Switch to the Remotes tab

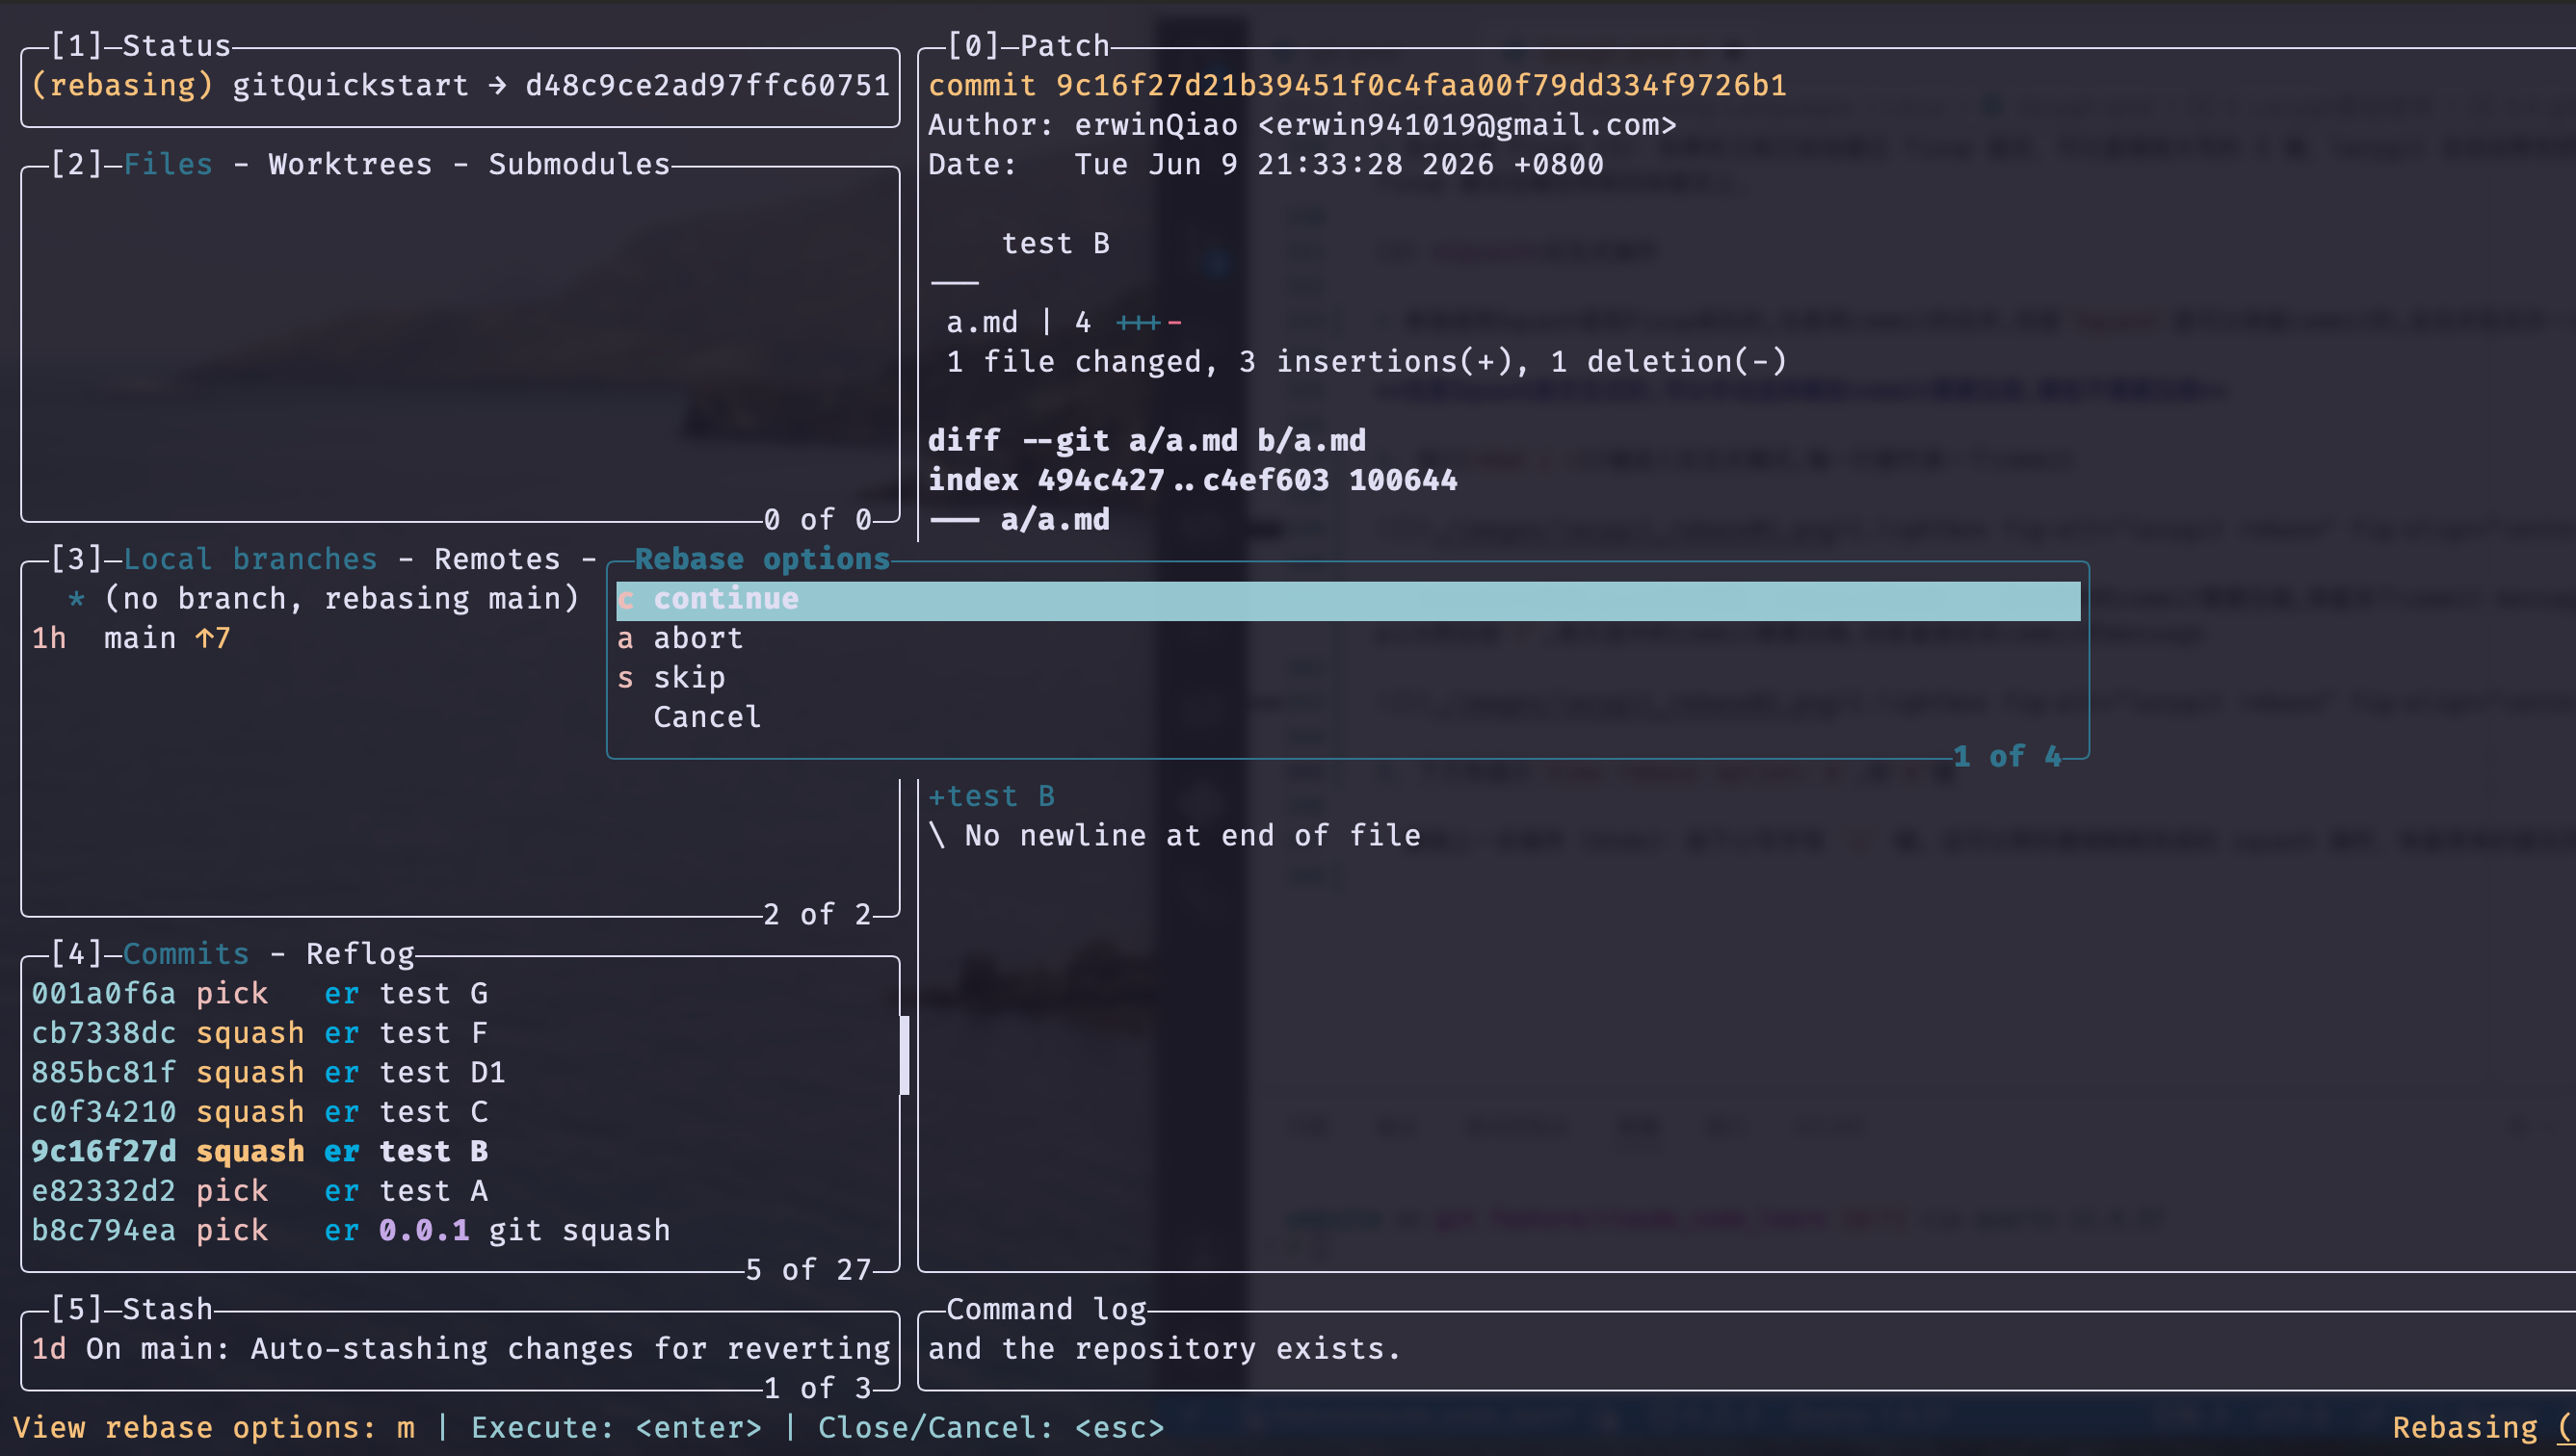point(497,559)
